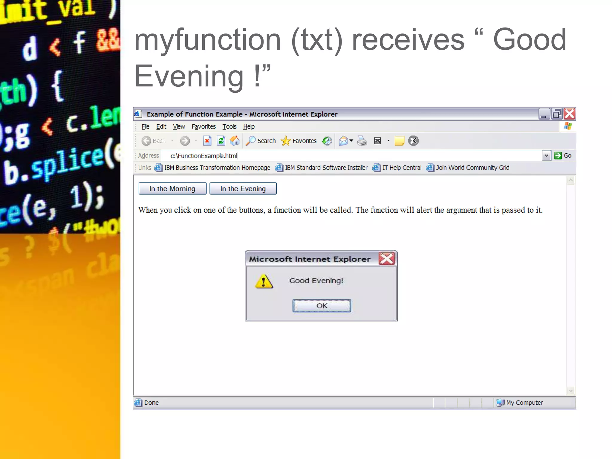Open the Favorites menu
The image size is (612, 459).
[204, 127]
